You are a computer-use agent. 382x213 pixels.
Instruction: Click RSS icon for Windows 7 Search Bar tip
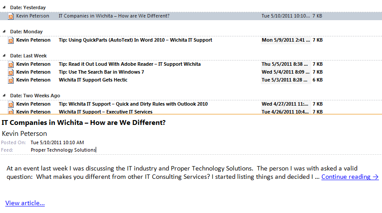click(x=11, y=72)
